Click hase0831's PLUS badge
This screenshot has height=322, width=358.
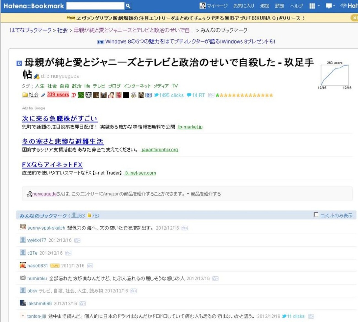click(55, 266)
